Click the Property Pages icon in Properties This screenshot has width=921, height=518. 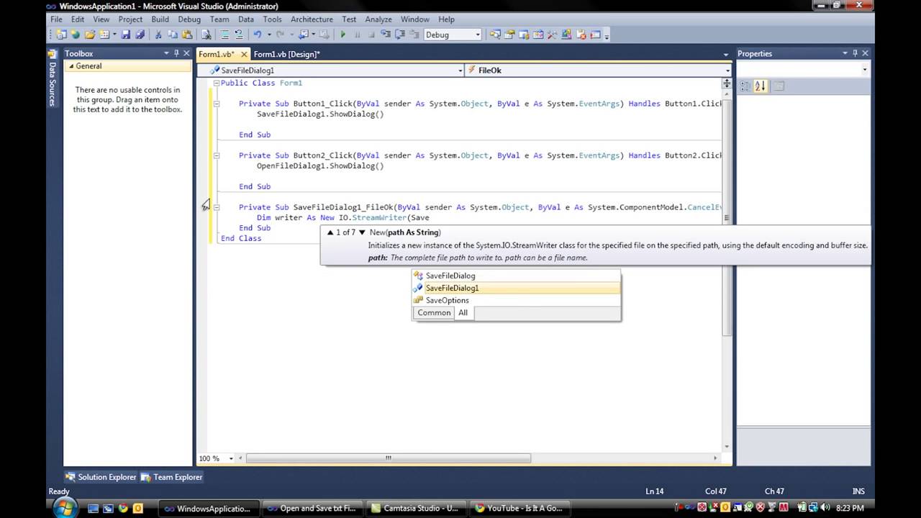click(779, 86)
